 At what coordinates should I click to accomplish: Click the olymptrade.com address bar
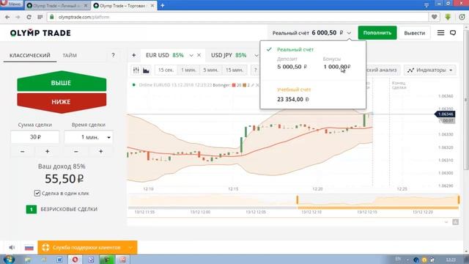point(237,17)
